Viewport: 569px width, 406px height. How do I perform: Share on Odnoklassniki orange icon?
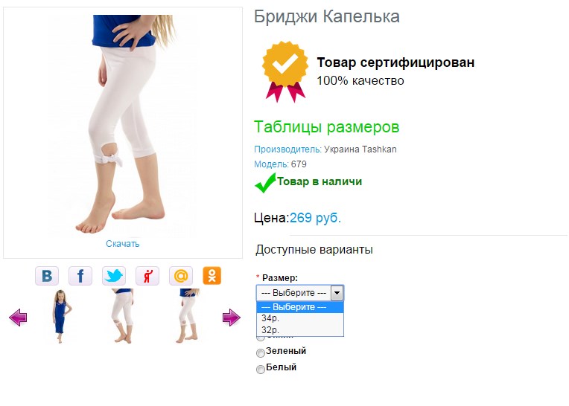coord(212,276)
